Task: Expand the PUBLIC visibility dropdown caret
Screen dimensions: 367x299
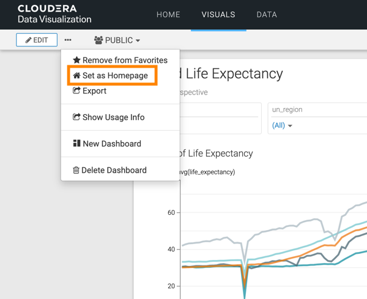Action: coord(138,41)
